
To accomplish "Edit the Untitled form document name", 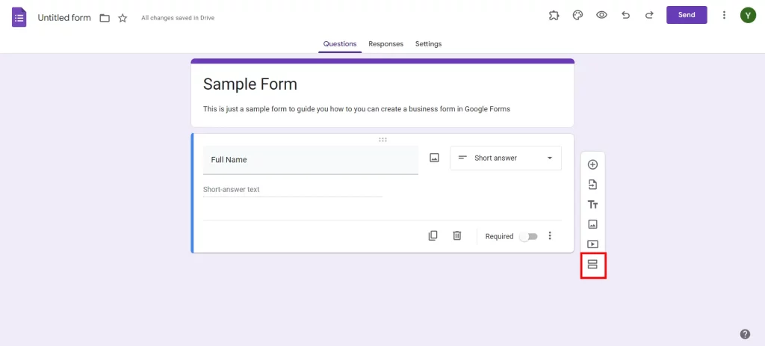I will (64, 18).
